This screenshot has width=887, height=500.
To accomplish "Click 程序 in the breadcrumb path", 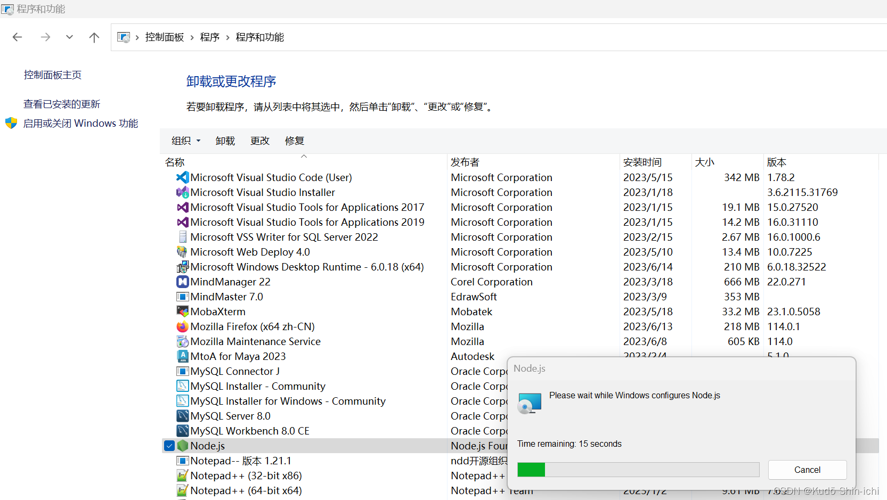I will coord(210,37).
